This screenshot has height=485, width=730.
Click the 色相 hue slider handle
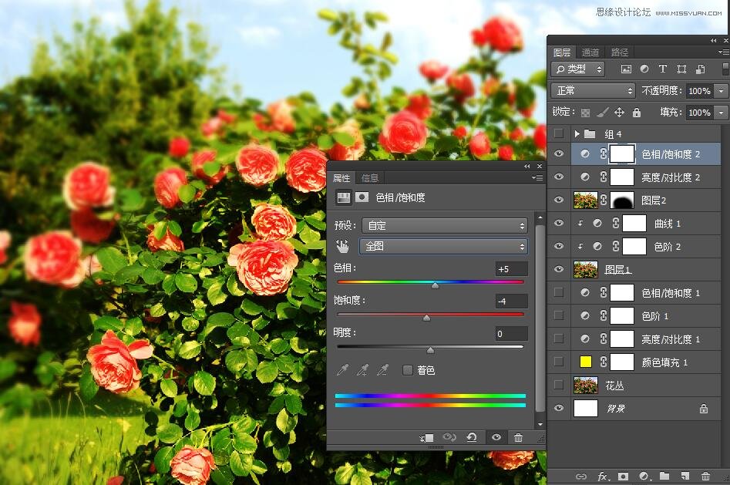coord(435,285)
